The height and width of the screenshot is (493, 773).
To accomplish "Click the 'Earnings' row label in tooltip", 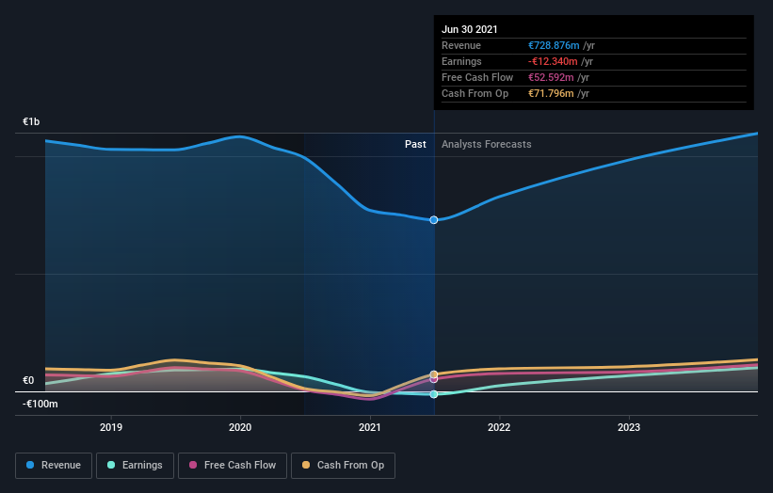I will click(461, 61).
